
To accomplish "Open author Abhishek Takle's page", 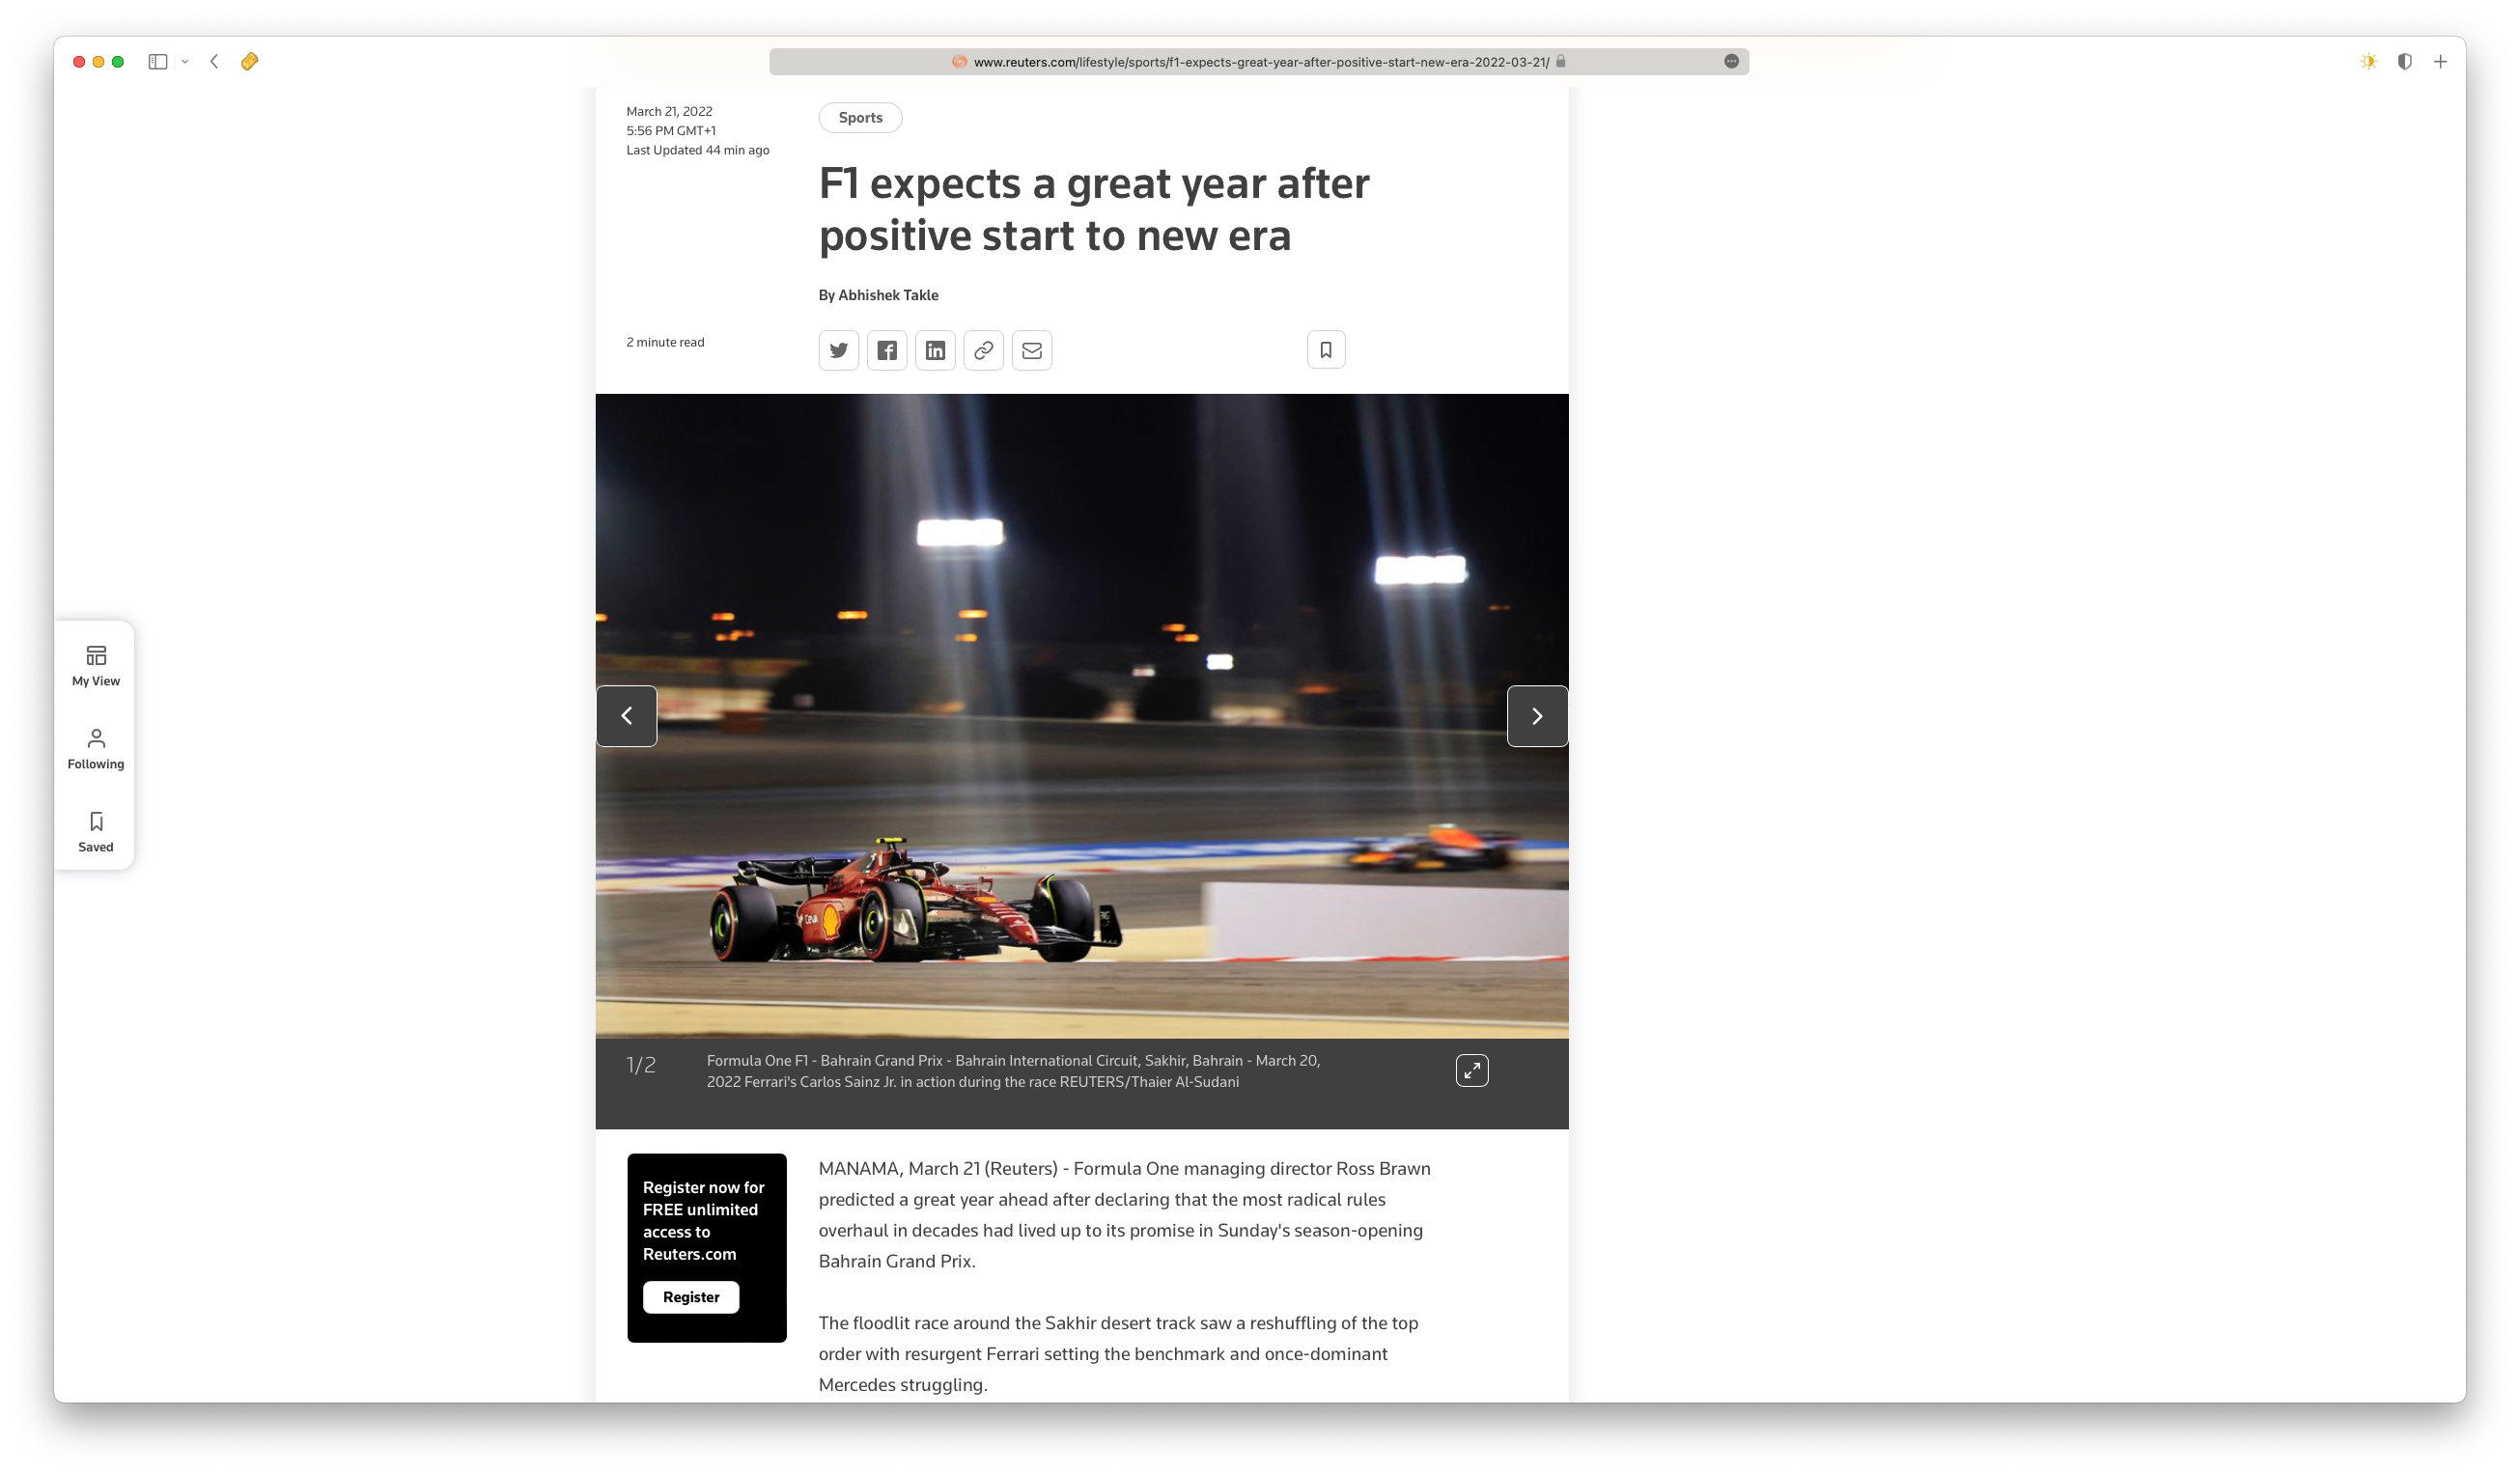I will [887, 295].
